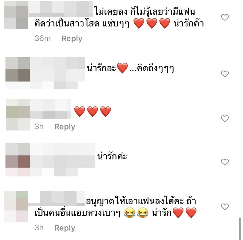Viewport: 243px width, 240px height.
Task: Click the vertical scrollbar at bottom right
Action: (240, 229)
